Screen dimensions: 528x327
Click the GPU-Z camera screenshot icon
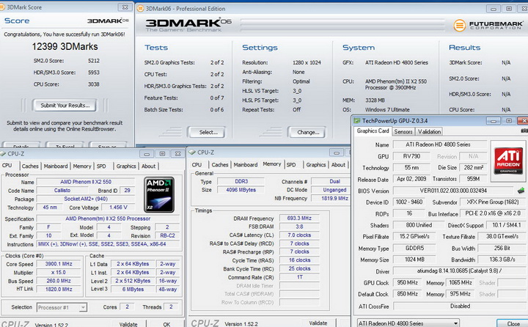pyautogui.click(x=524, y=131)
